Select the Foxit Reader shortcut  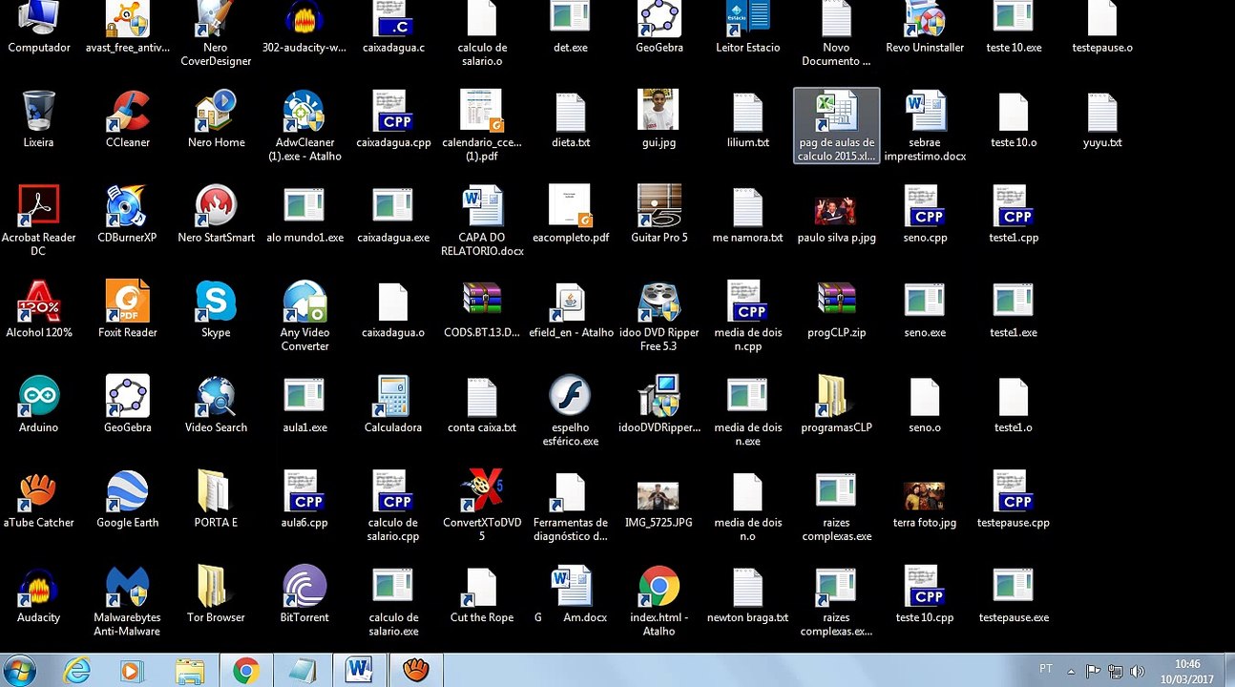pyautogui.click(x=128, y=309)
